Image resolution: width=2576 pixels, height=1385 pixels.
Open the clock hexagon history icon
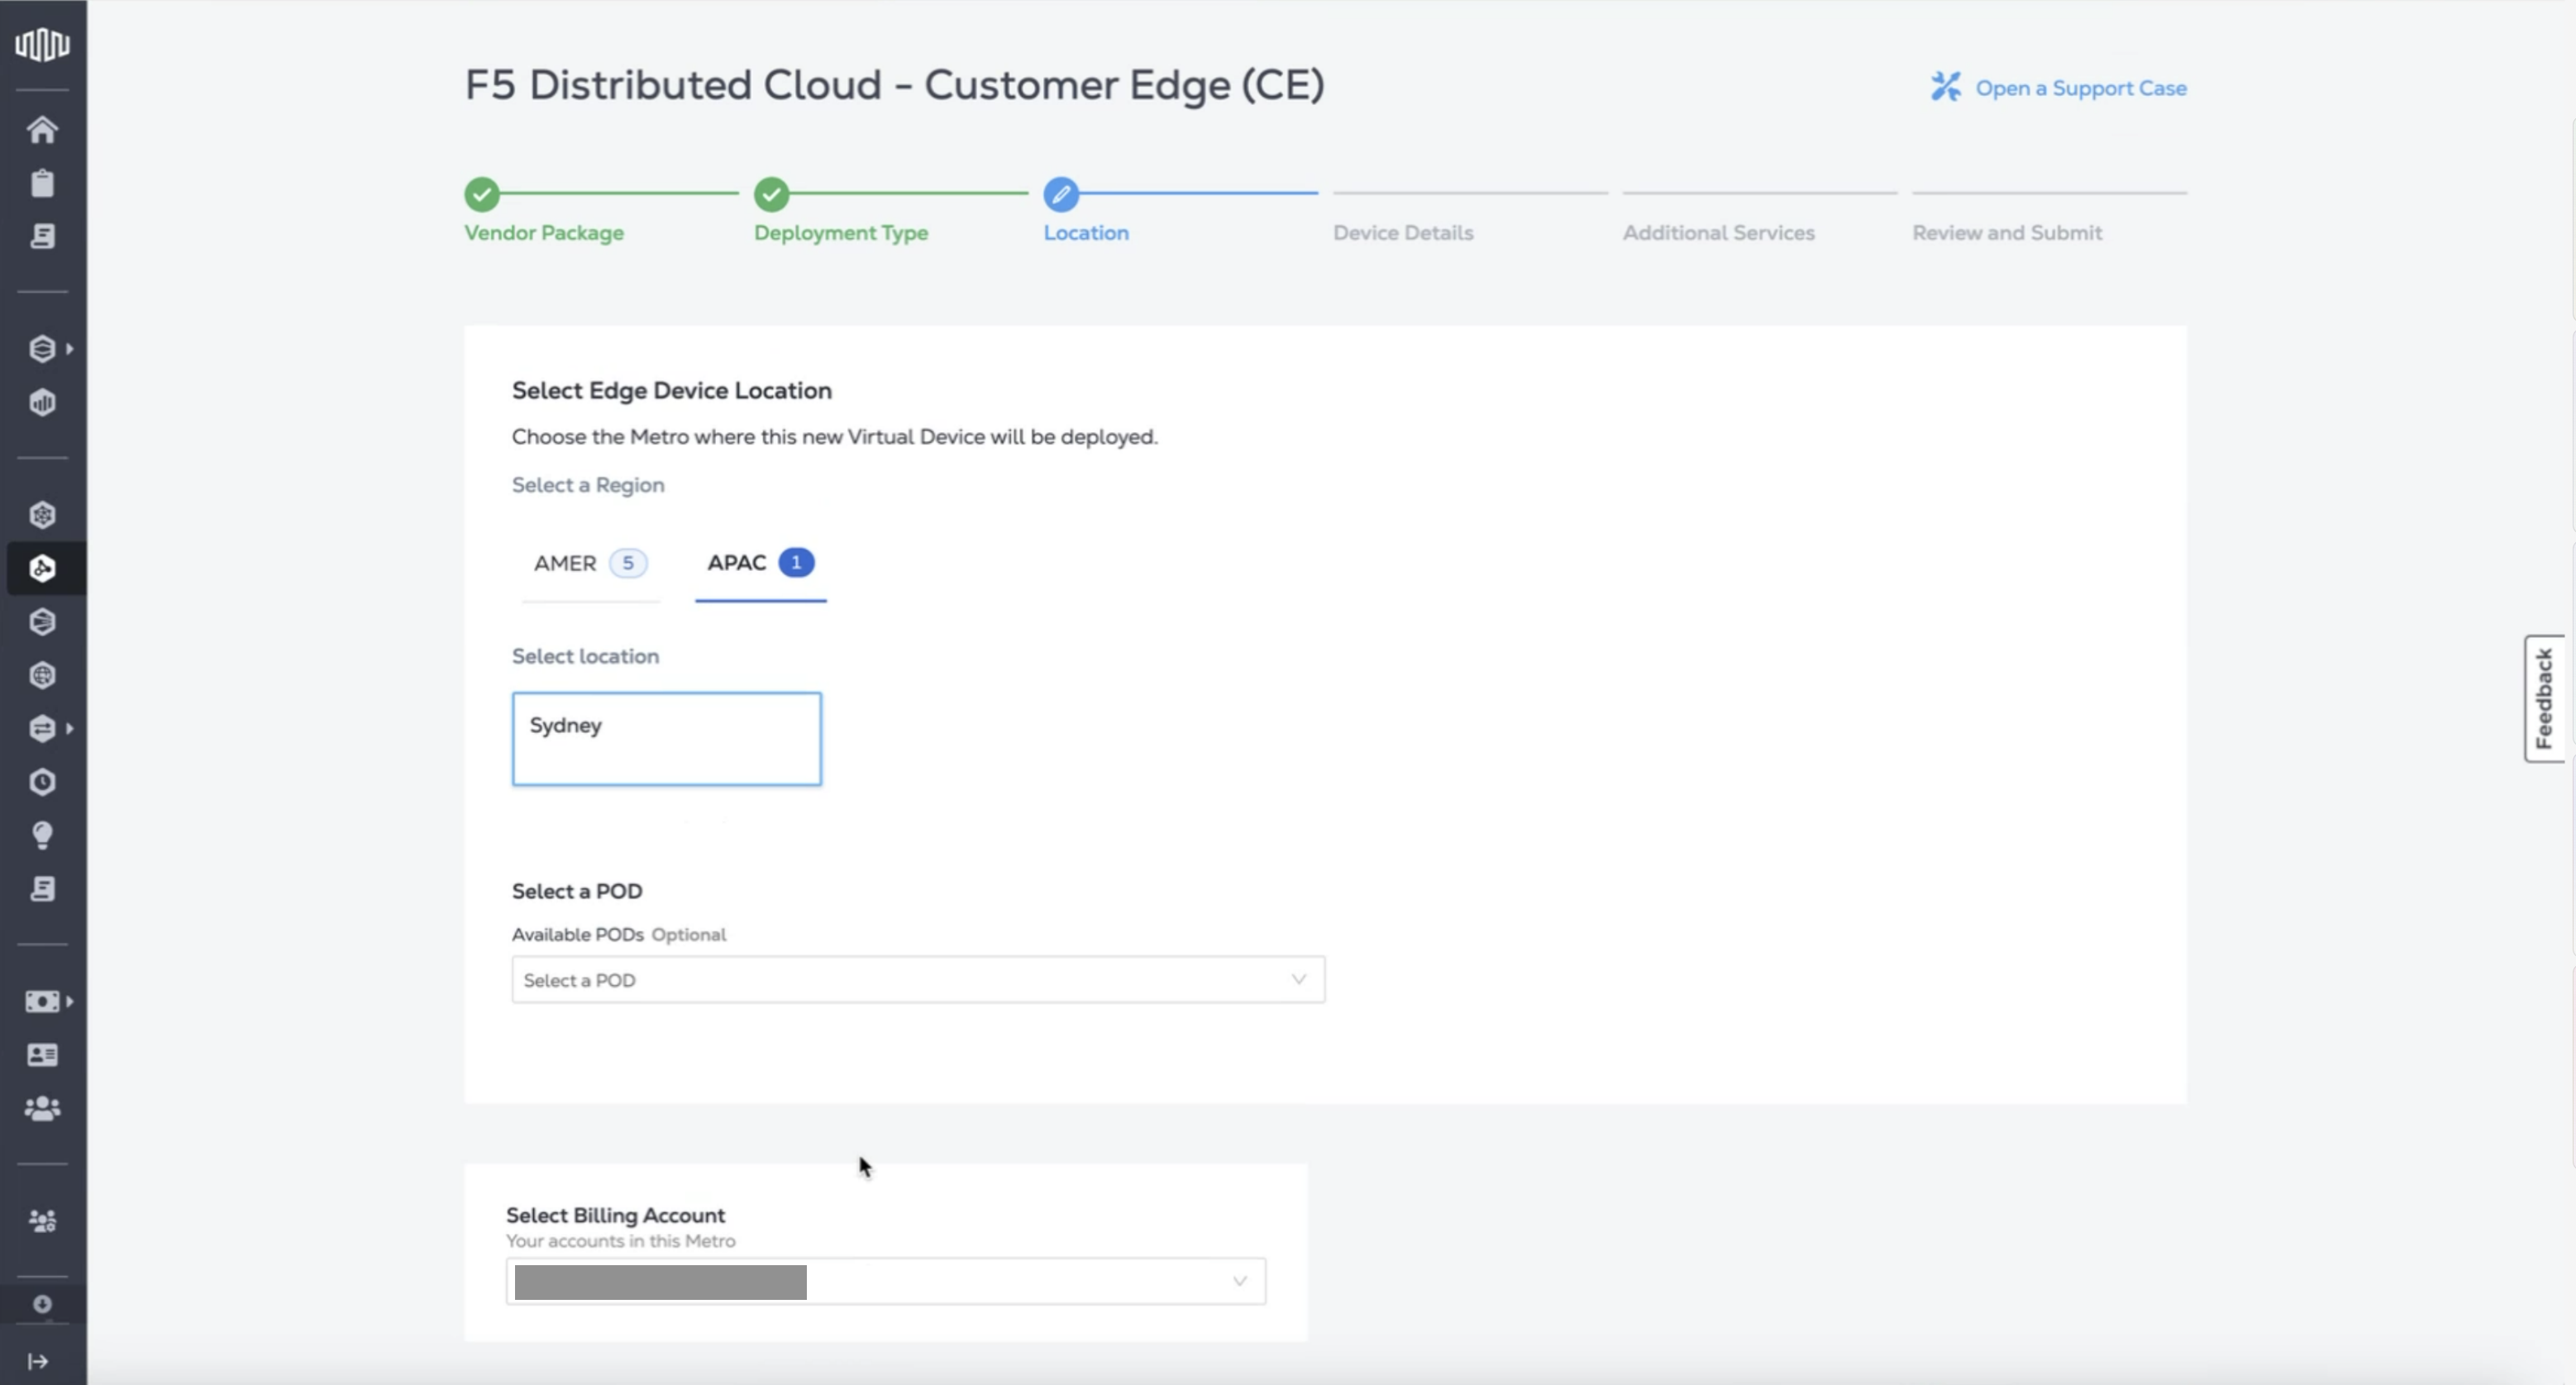click(42, 782)
